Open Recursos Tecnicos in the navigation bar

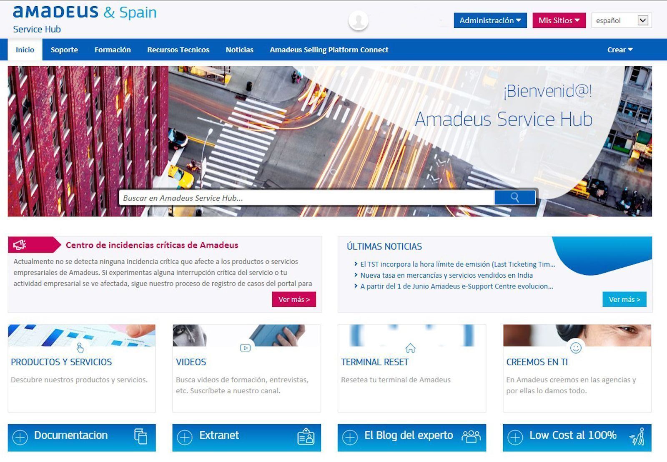tap(178, 50)
